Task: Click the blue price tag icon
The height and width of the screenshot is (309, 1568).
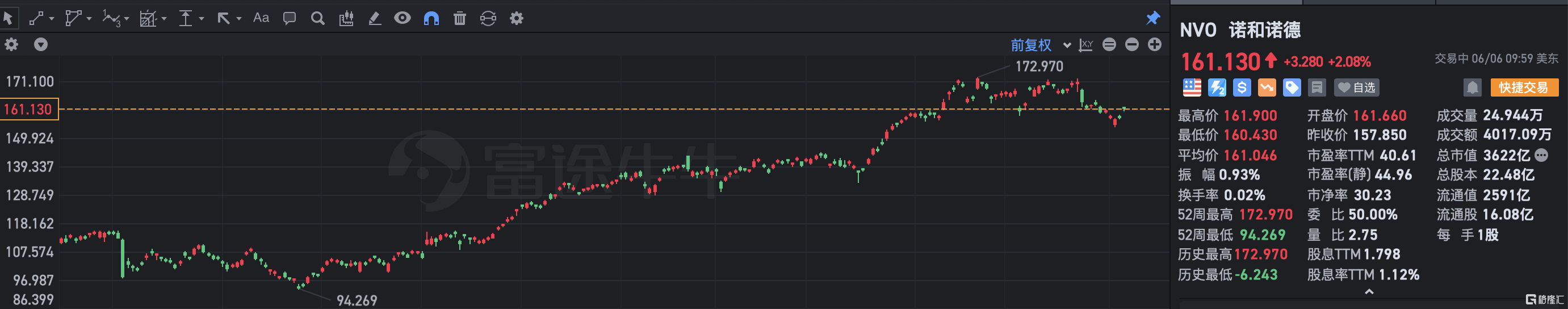Action: 1292,88
